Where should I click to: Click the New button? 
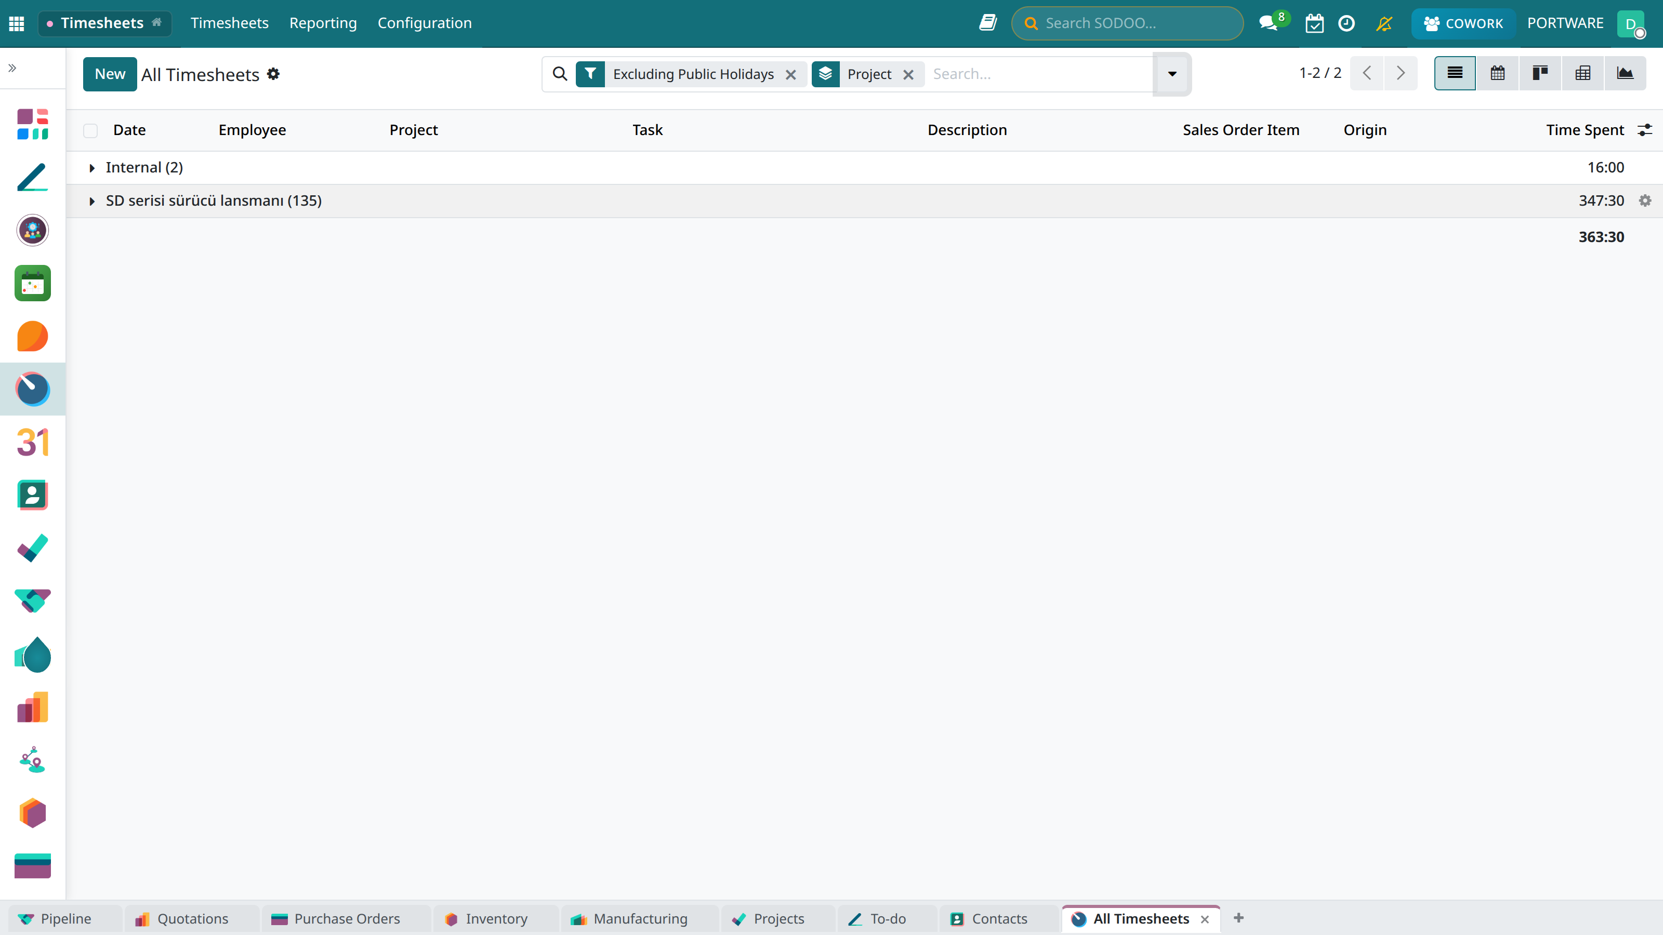tap(110, 74)
